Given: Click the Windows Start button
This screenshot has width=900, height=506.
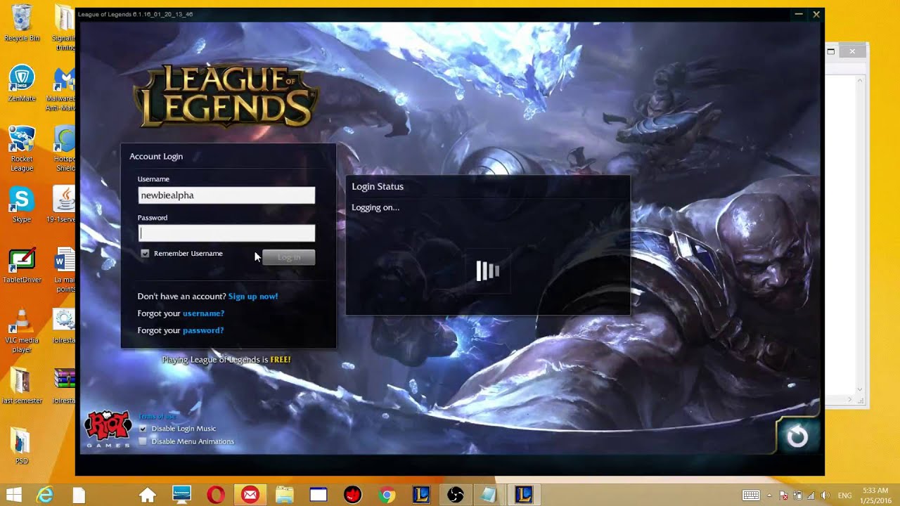Looking at the screenshot, I should coord(13,495).
